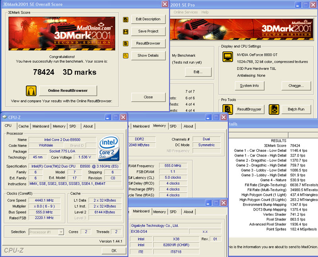Start a Batch Run
This screenshot has width=318, height=257.
click(x=296, y=109)
